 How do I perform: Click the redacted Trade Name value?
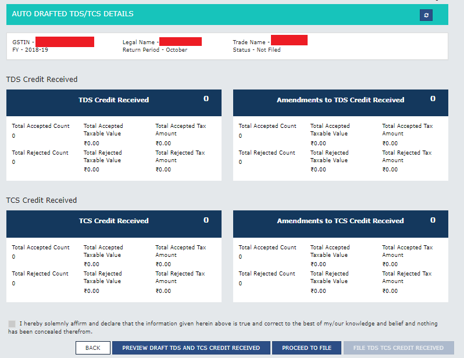coord(289,41)
